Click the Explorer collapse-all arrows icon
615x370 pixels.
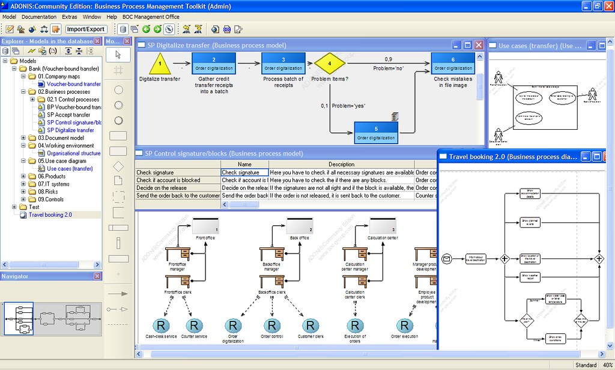point(79,51)
